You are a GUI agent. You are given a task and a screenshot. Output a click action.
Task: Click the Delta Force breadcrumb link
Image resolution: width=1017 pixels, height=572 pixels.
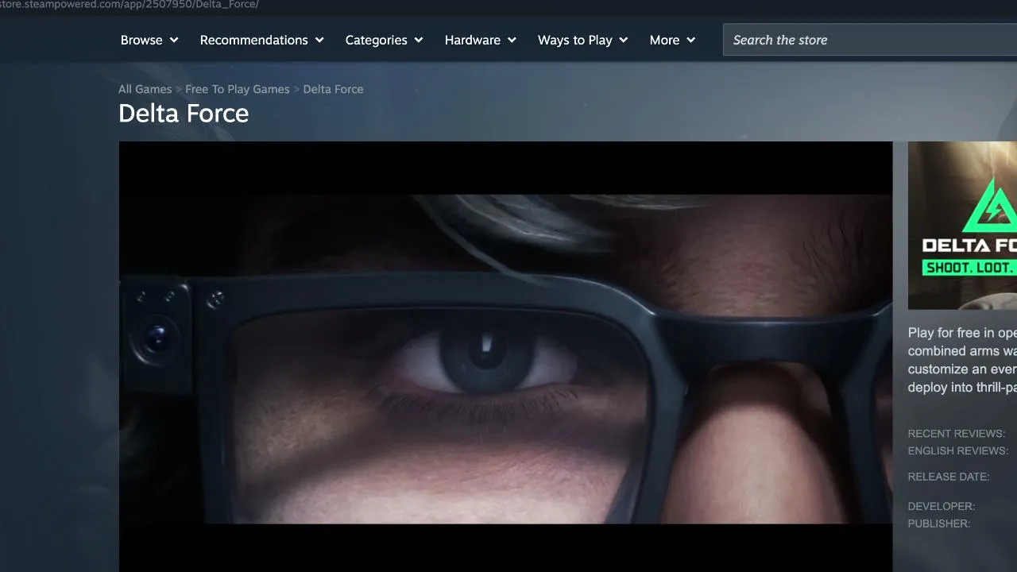(334, 89)
